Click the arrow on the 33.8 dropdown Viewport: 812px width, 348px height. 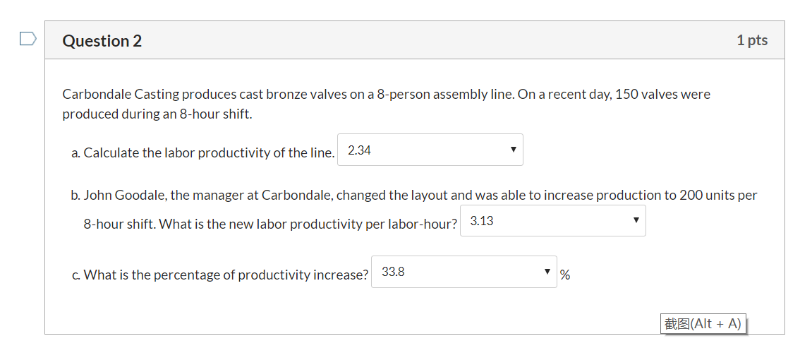pos(547,271)
